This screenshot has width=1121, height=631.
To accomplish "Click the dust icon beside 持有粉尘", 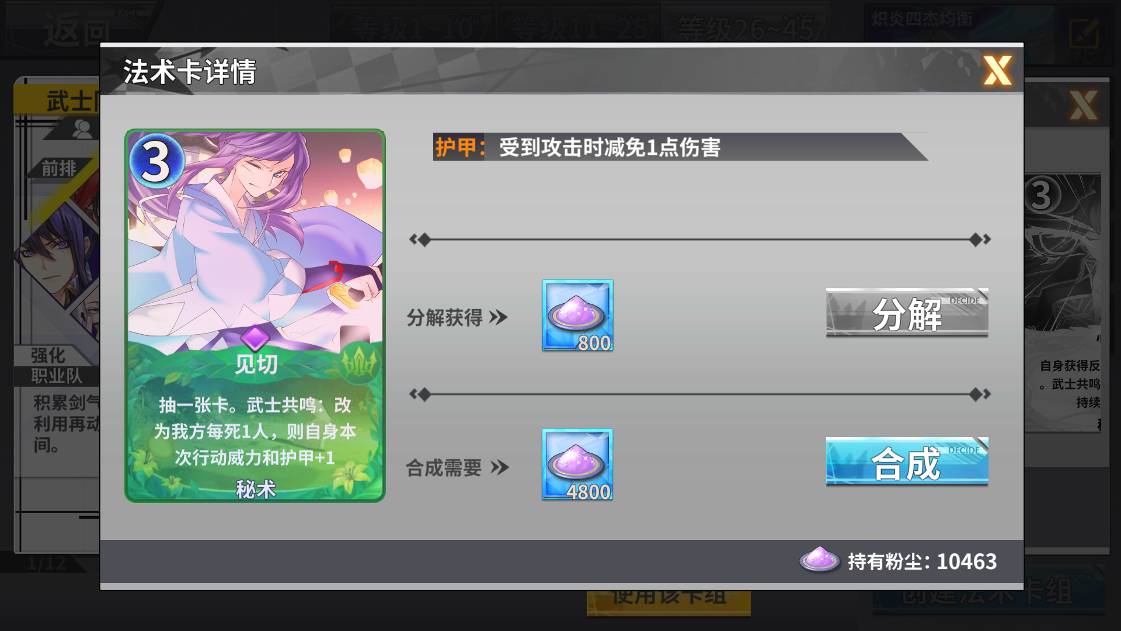I will pyautogui.click(x=819, y=560).
